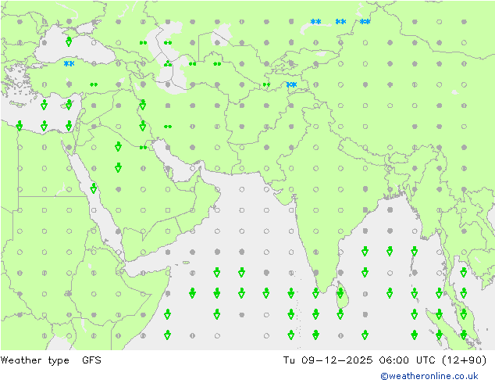495x383 pixels.
Task: Click the rightmost of three top-row snow symbols
Action: click(365, 21)
